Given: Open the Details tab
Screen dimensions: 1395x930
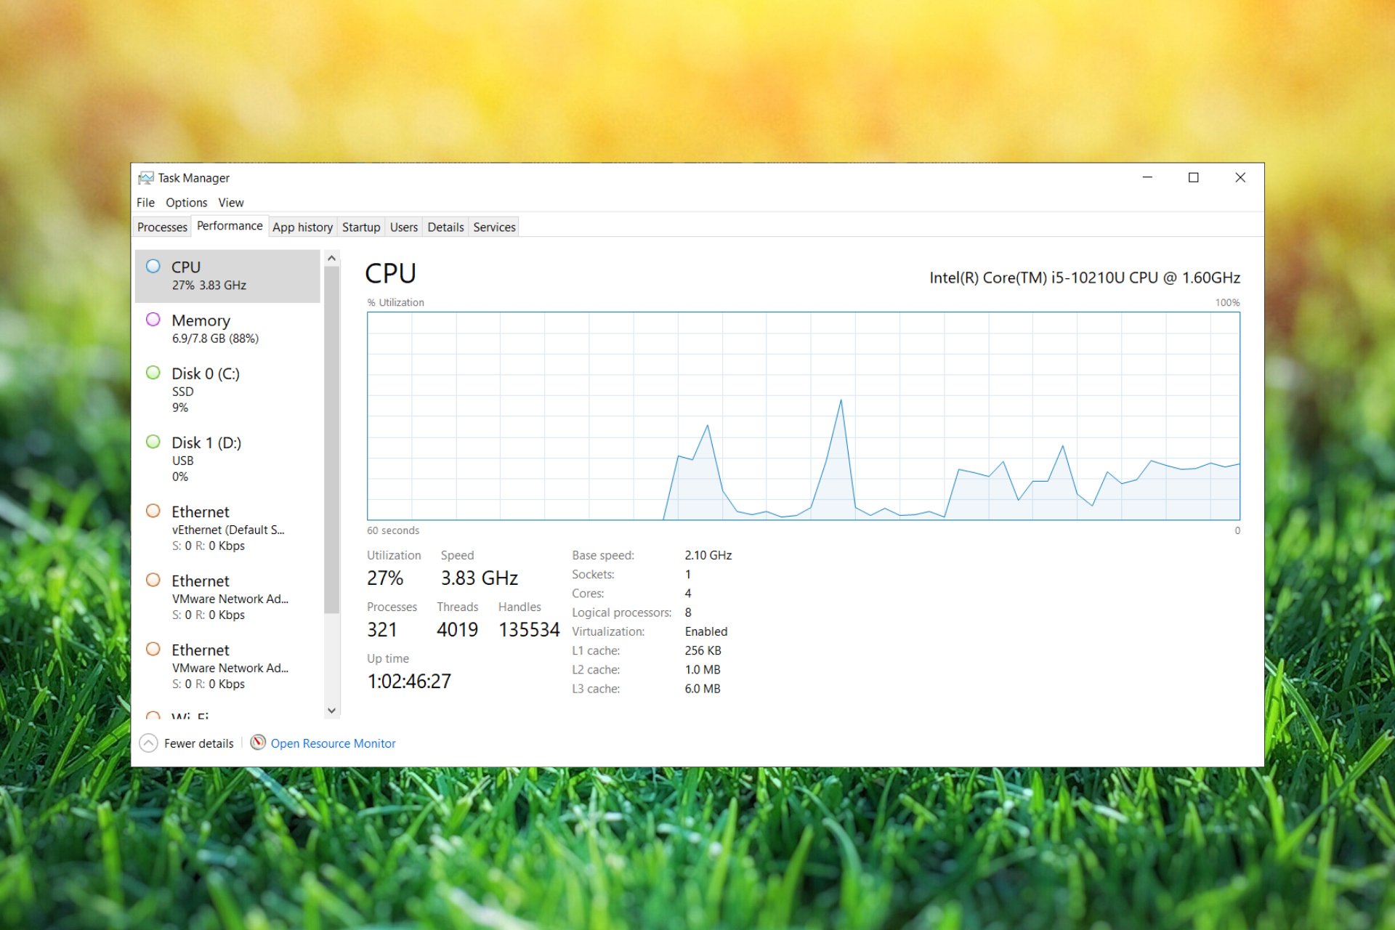Looking at the screenshot, I should 445,227.
